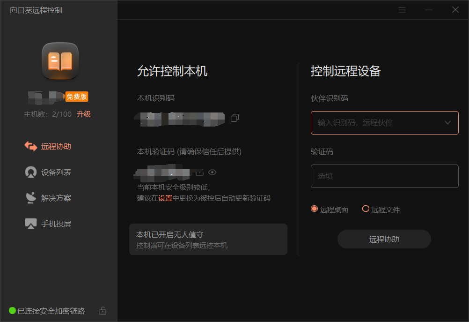Show the hidden verification code with eye icon

[x=213, y=172]
